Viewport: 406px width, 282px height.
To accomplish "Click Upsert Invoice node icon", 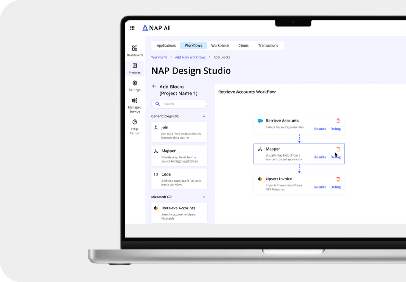I will tap(260, 179).
